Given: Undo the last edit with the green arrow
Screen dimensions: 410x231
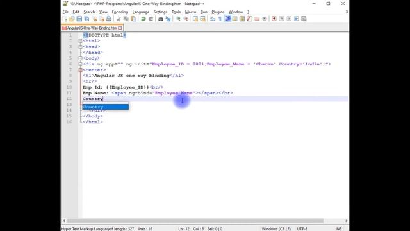Looking at the screenshot, I should point(143,19).
